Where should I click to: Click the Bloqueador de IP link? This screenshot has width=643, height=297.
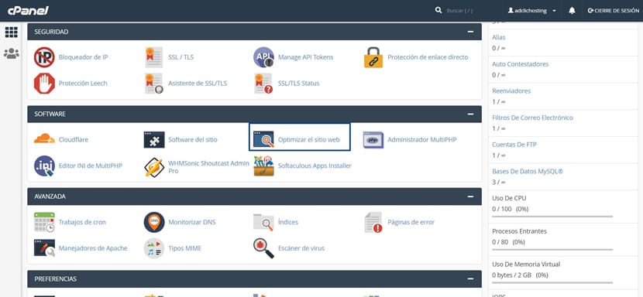[x=83, y=57]
